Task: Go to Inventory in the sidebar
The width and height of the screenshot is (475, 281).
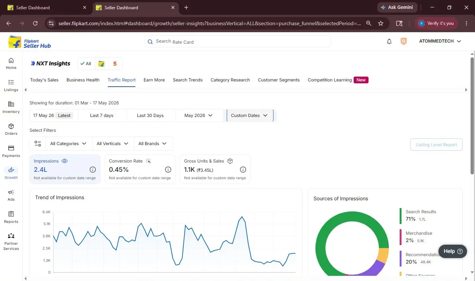Action: (x=11, y=107)
